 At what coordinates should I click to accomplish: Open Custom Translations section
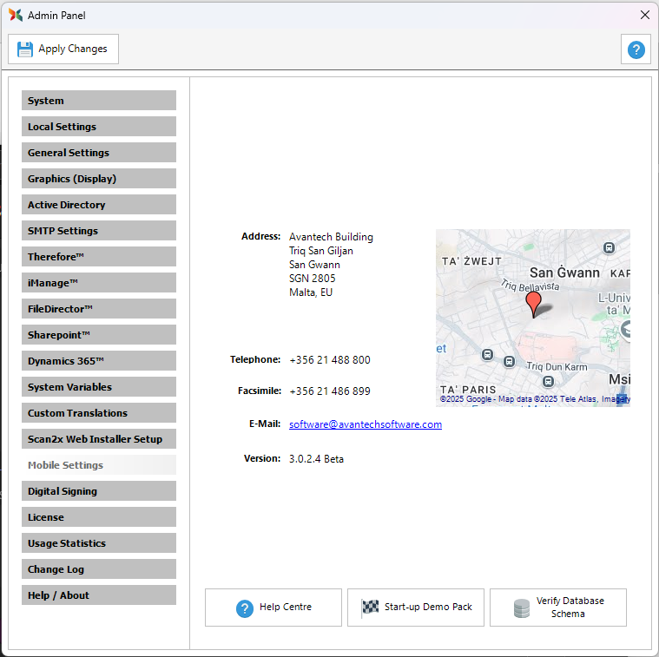pyautogui.click(x=99, y=413)
